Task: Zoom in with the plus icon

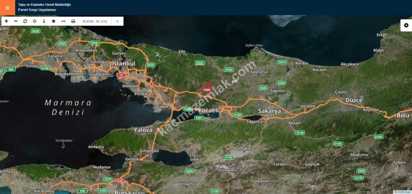Action: pos(6,21)
